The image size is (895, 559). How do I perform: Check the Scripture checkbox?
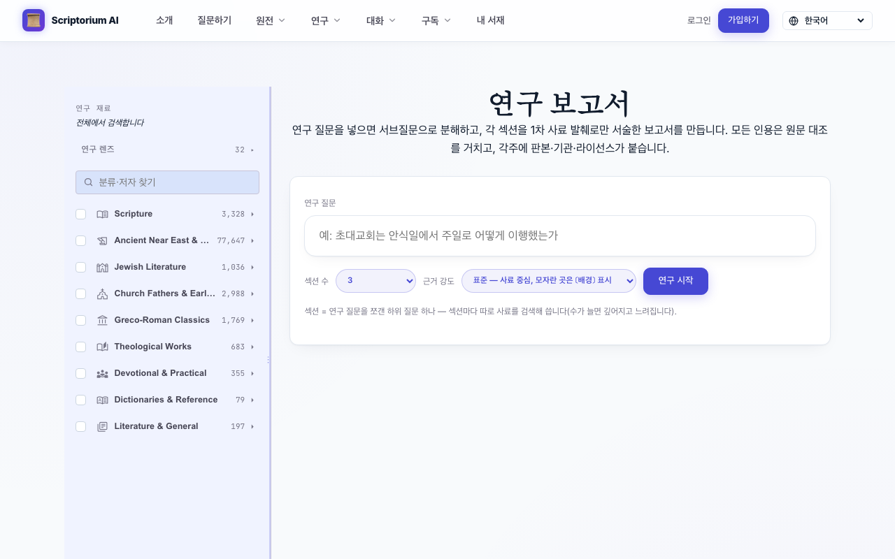tap(81, 214)
